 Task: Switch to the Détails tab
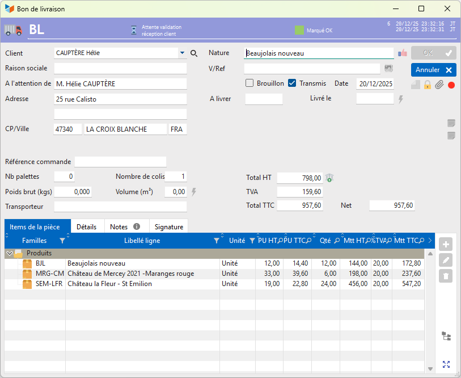pos(87,226)
